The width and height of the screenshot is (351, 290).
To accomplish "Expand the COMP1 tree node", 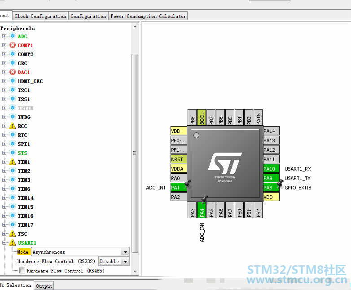I will (x=4, y=45).
